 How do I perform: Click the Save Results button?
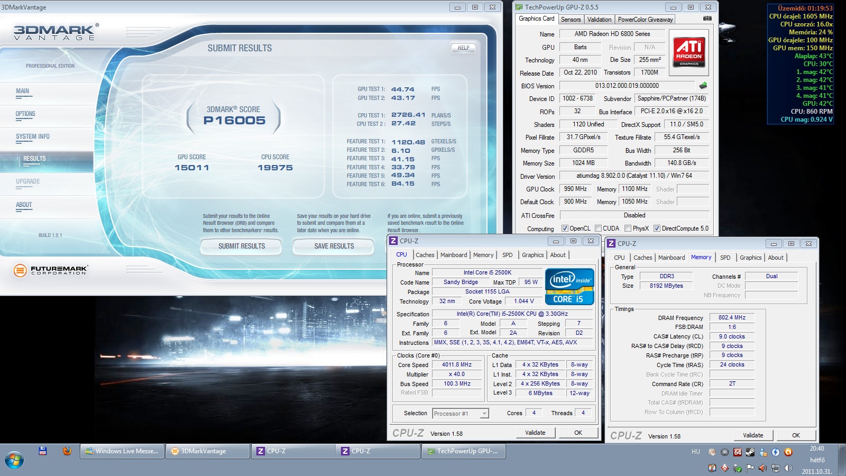[334, 246]
